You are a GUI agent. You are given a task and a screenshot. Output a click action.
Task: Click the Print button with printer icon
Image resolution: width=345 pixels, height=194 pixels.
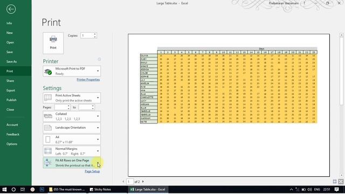(x=53, y=43)
